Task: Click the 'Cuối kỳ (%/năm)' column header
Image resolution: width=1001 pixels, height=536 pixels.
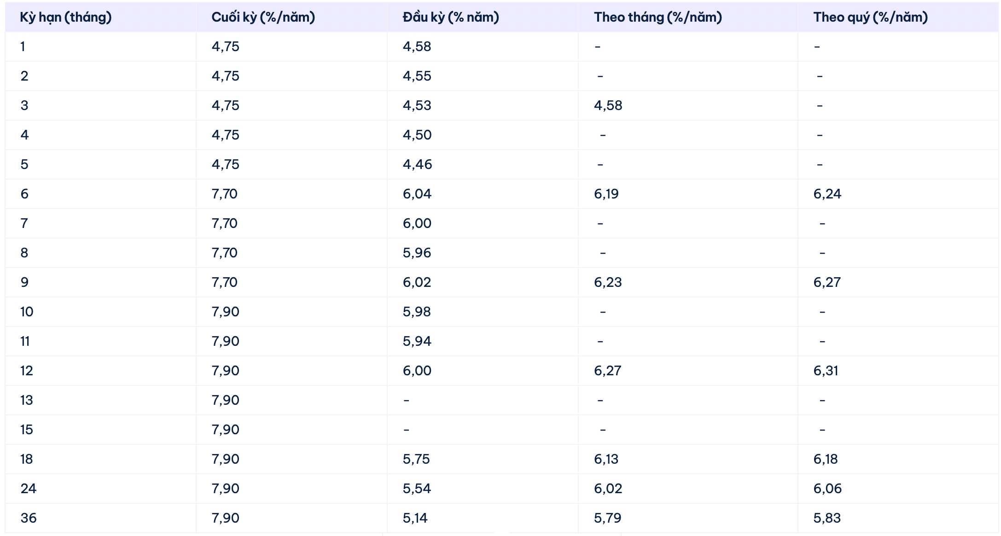Action: tap(263, 17)
